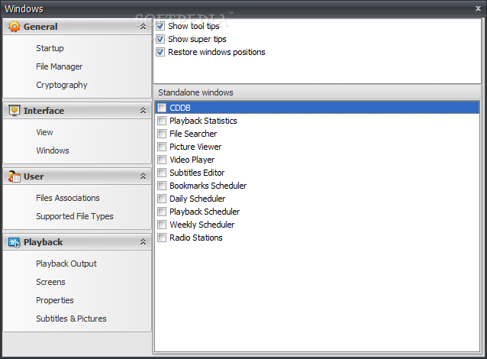The height and width of the screenshot is (359, 487).
Task: Uncheck Show tool tips
Action: click(x=160, y=26)
